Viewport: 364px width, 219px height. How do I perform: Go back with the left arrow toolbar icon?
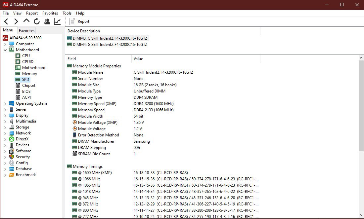tap(6, 21)
